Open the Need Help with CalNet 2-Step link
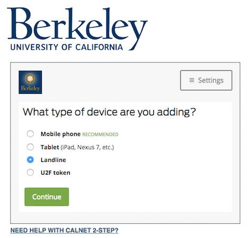 64,230
